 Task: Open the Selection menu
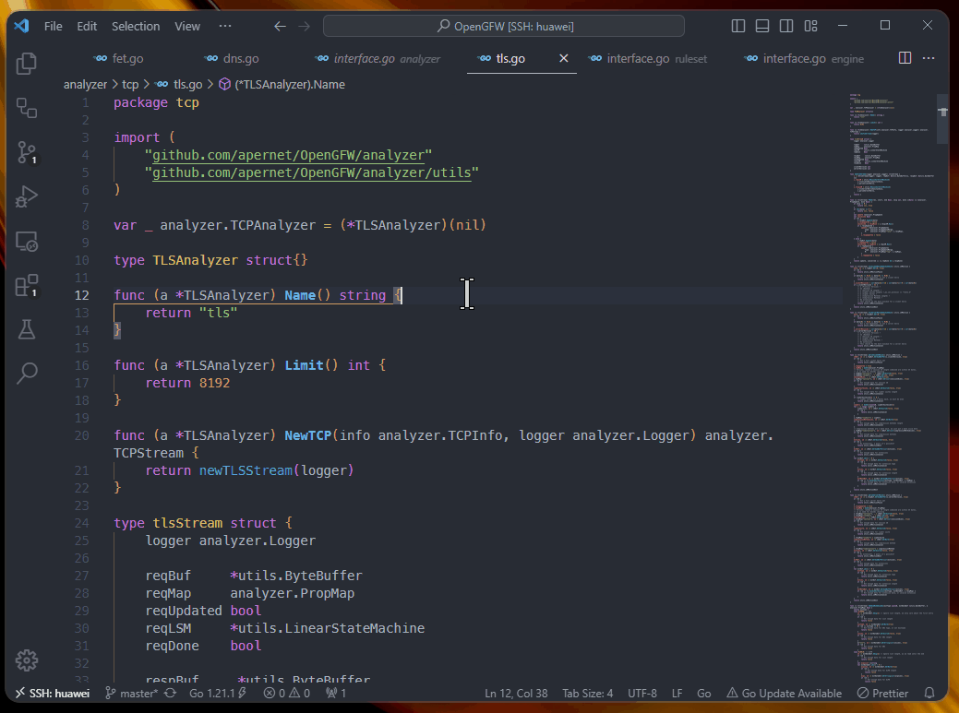click(136, 27)
